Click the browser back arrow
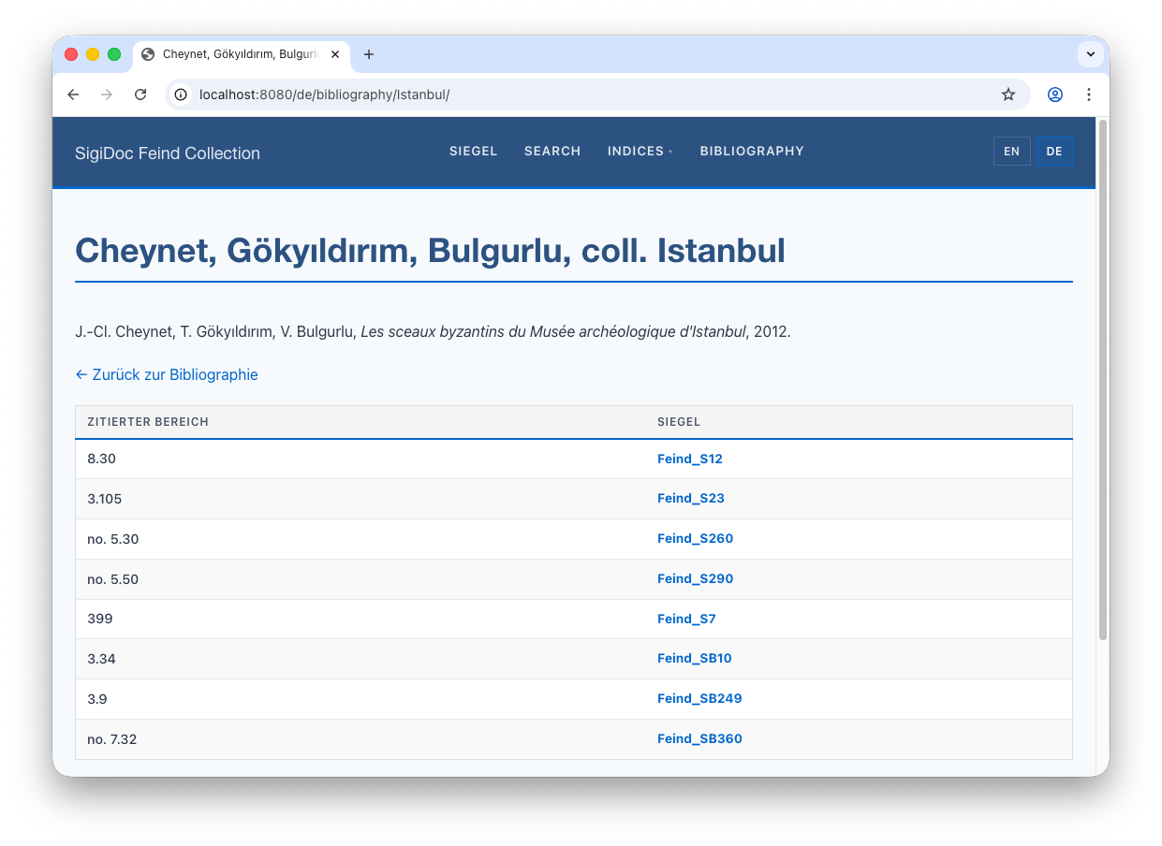Viewport: 1162px width, 846px height. [x=73, y=95]
